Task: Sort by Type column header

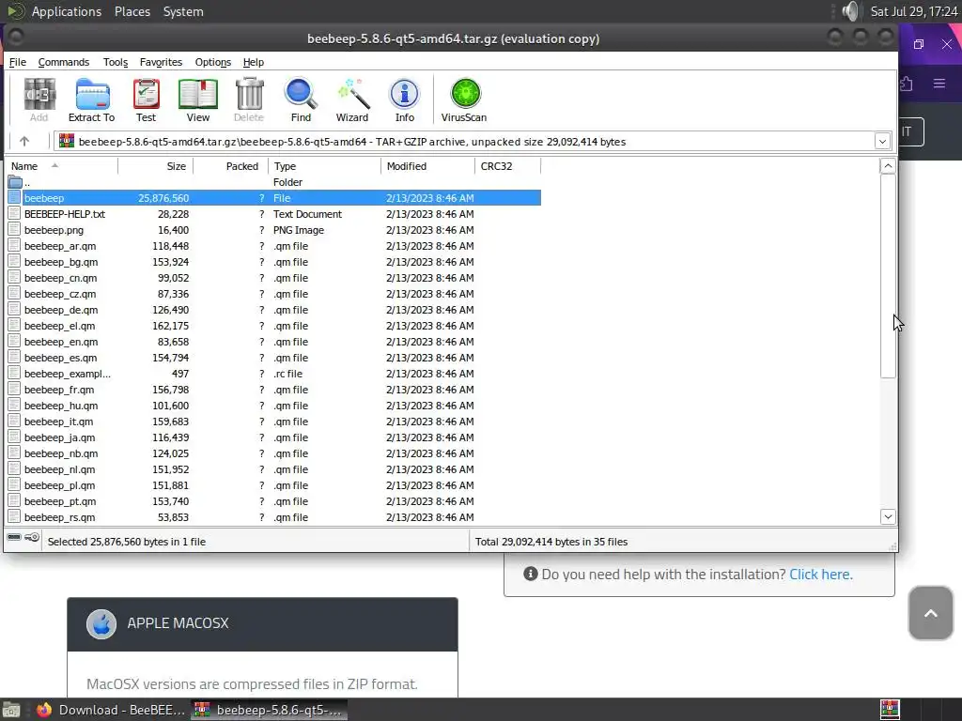Action: click(x=324, y=166)
